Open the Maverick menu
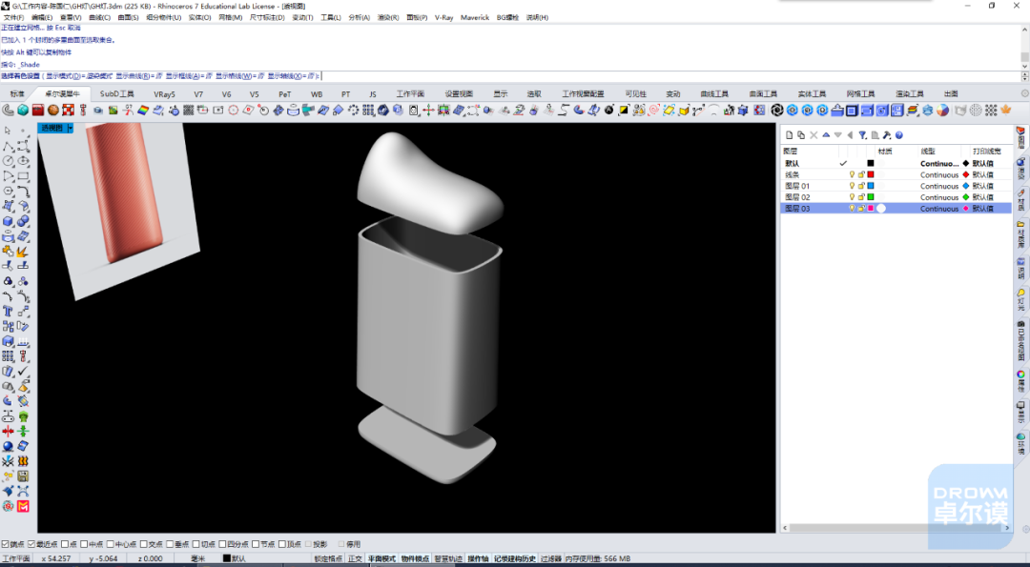 475,18
